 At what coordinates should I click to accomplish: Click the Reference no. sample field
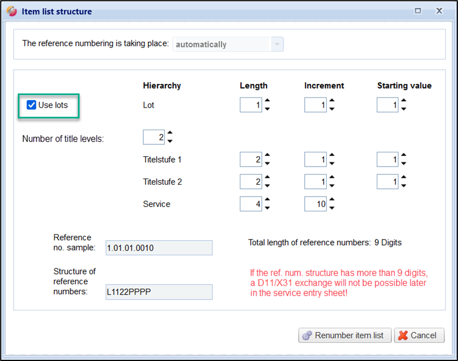[x=159, y=248]
